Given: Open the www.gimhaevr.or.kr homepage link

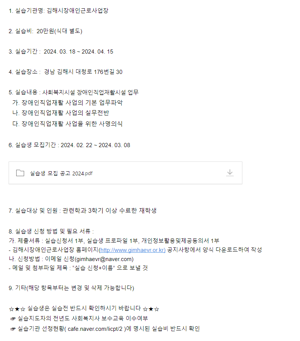Looking at the screenshot, I should click(x=133, y=250).
